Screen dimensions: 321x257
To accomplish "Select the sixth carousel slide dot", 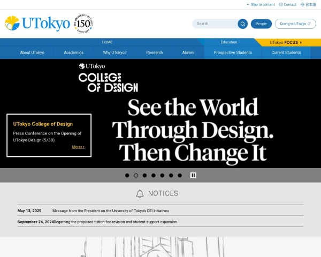I will coord(171,176).
